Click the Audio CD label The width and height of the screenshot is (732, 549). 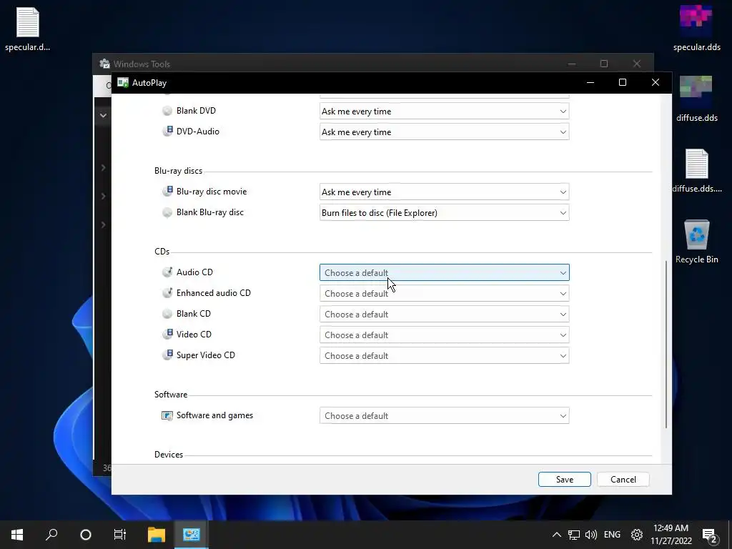tap(194, 272)
